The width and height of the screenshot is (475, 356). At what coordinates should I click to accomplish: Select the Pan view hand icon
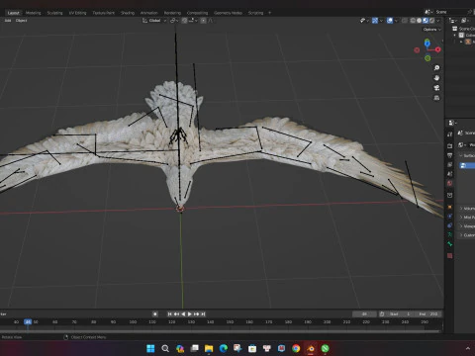(436, 78)
